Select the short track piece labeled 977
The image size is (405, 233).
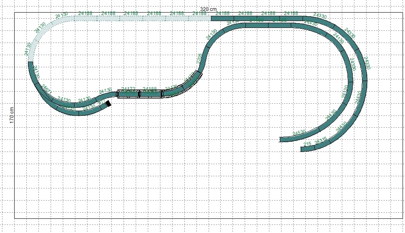click(x=102, y=106)
